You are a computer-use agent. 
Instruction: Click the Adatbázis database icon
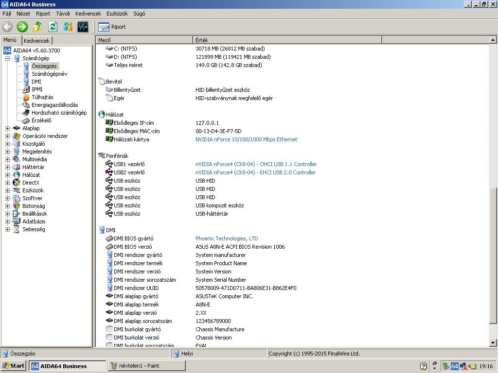tap(17, 221)
